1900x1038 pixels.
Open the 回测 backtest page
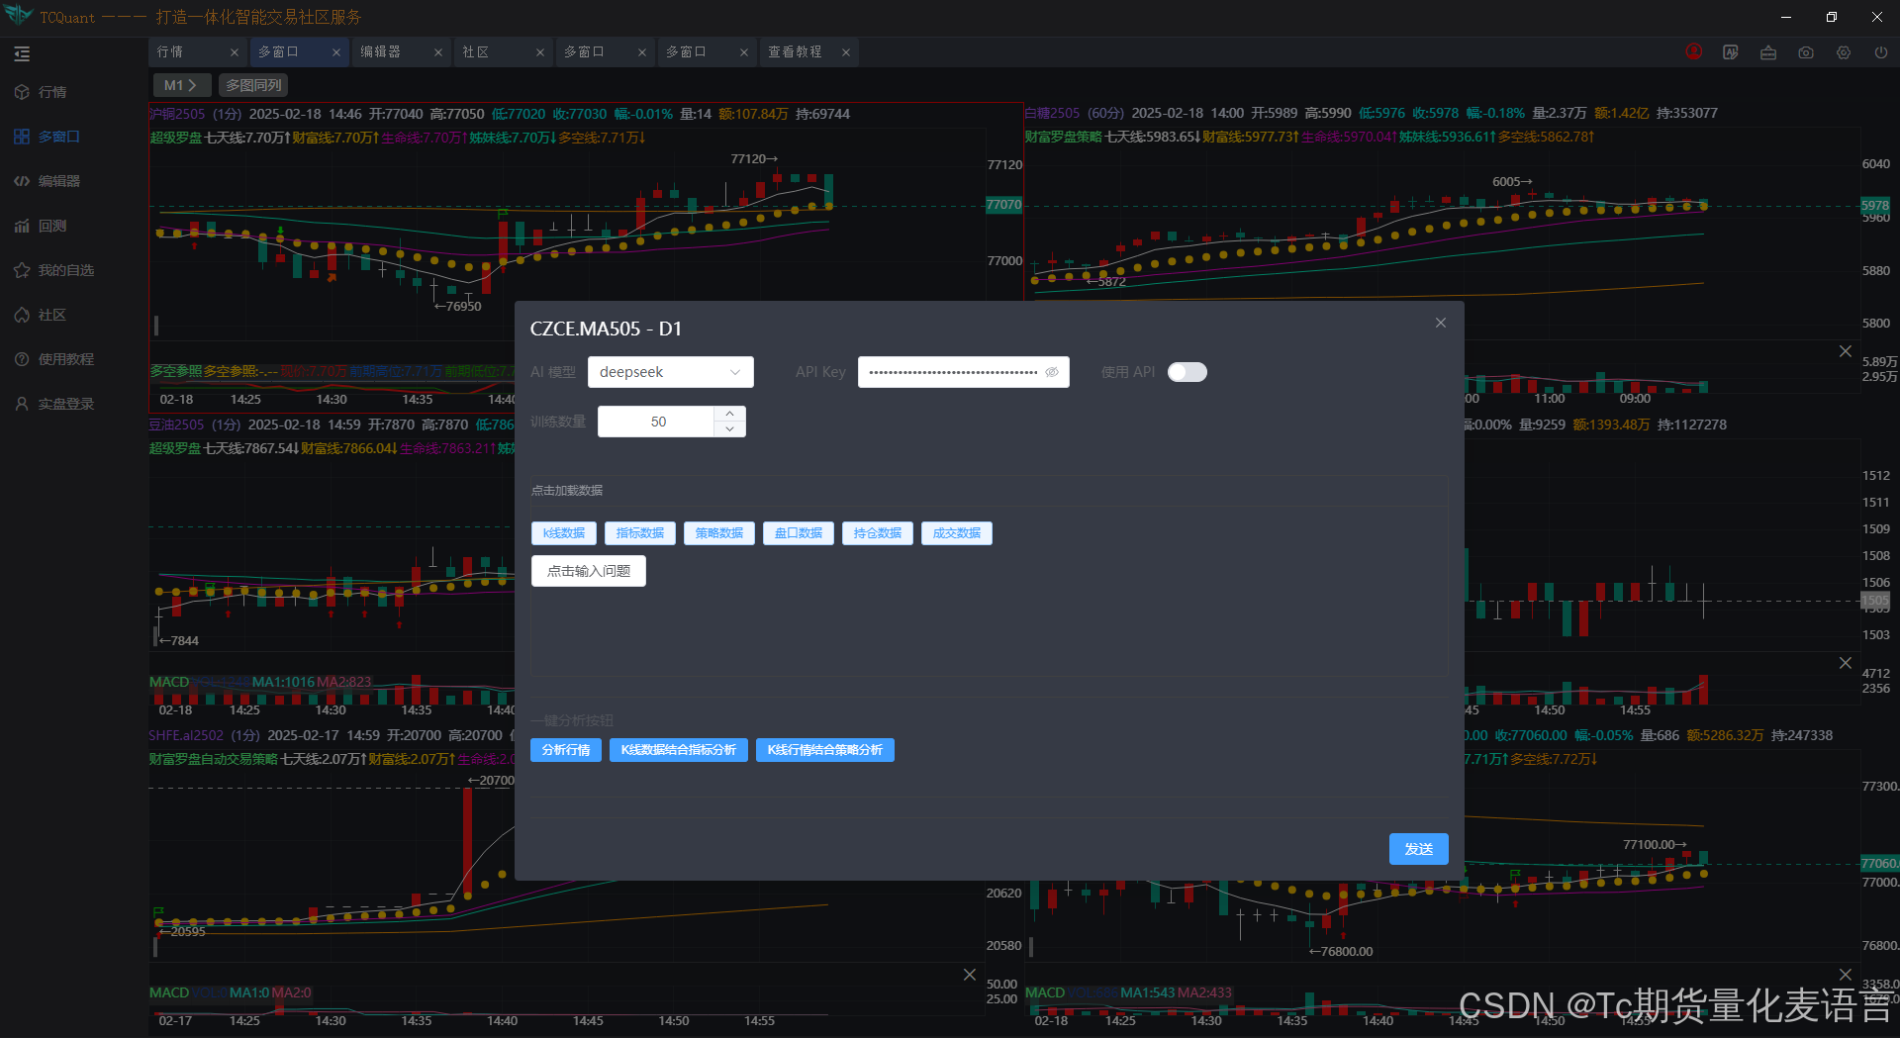tap(41, 226)
